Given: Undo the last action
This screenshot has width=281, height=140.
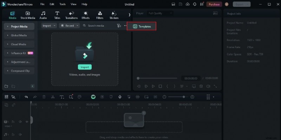Looking at the screenshot, I should (x=26, y=97).
